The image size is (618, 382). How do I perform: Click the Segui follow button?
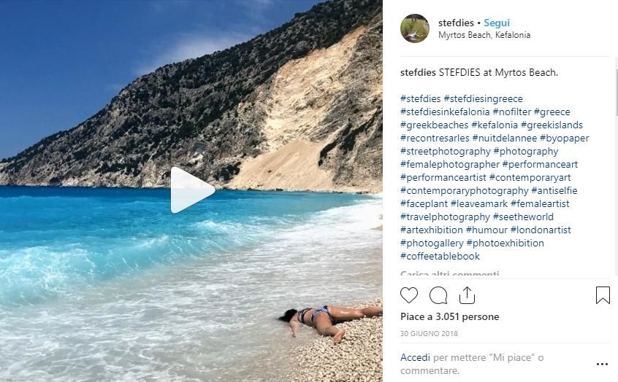(x=497, y=23)
